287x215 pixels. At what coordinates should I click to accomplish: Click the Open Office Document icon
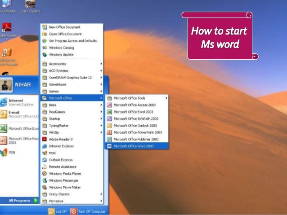45,34
